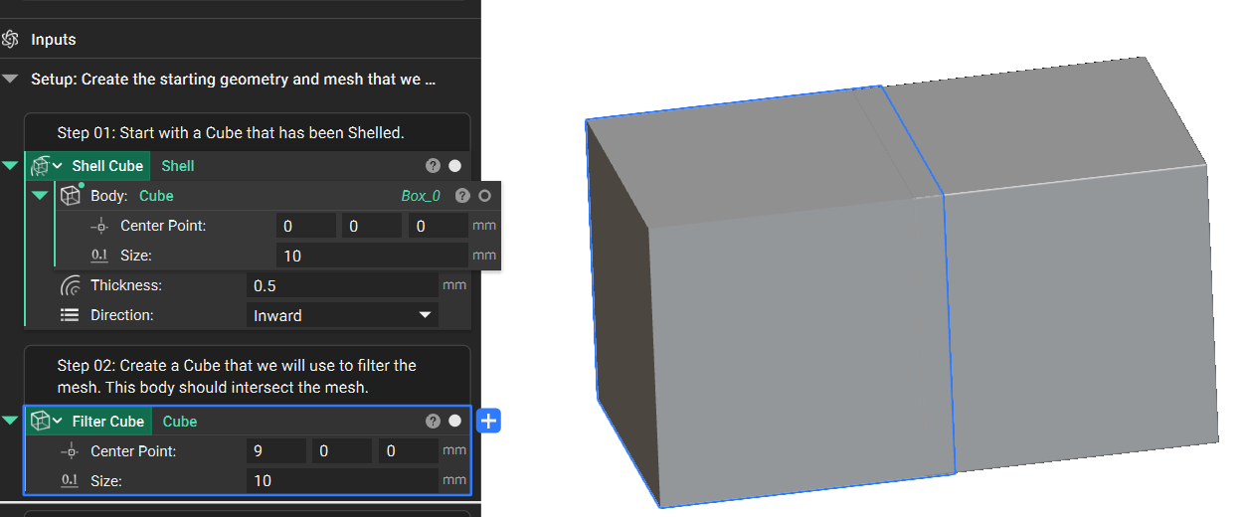Open the Direction dropdown set to Inward
This screenshot has height=517, width=1245.
(x=342, y=315)
